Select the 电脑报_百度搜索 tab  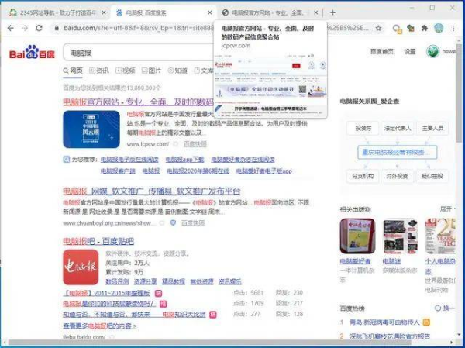(x=163, y=12)
